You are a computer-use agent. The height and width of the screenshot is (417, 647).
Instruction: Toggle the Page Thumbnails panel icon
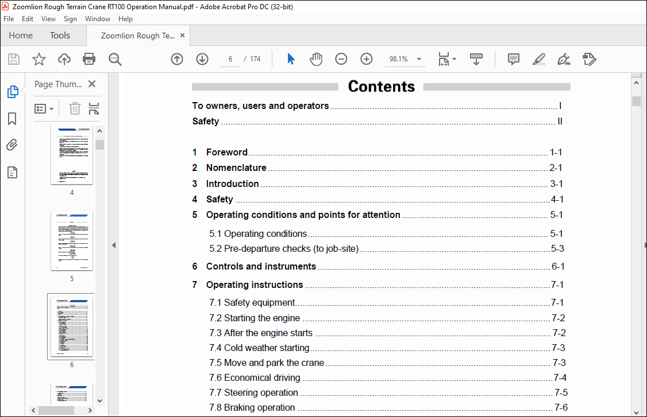tap(13, 92)
